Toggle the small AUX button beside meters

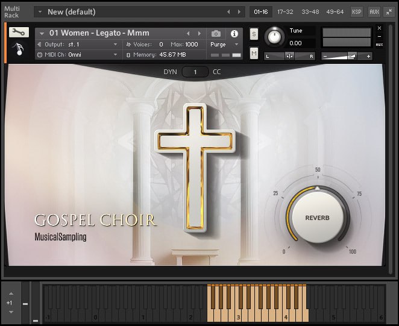pyautogui.click(x=379, y=45)
